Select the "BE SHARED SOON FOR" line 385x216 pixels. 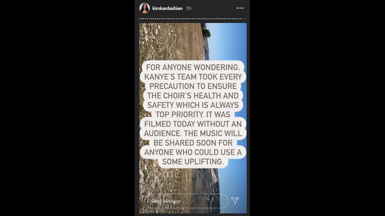tap(193, 143)
